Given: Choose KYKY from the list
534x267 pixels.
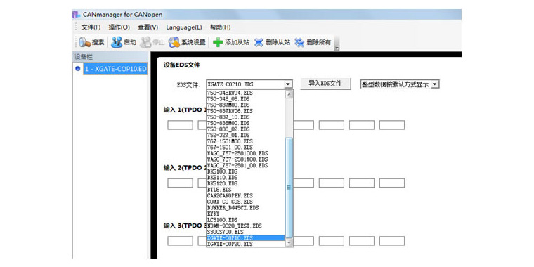Looking at the screenshot, I should click(245, 214).
